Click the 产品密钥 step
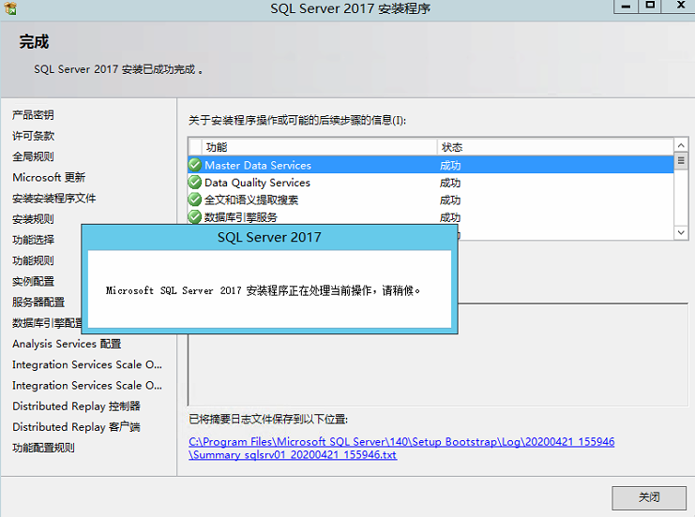 (x=33, y=115)
